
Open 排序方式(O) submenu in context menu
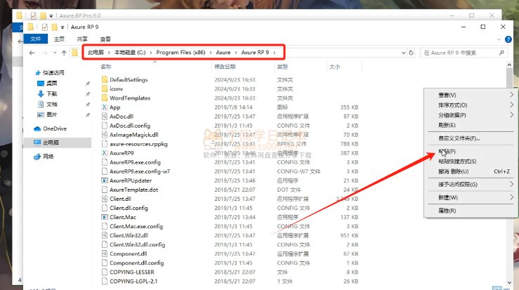pyautogui.click(x=471, y=105)
